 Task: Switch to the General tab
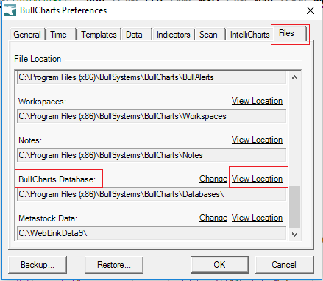coord(27,35)
